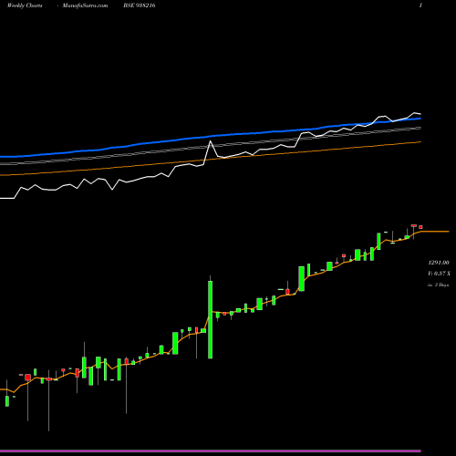Click the 'V: 0.37 X' volume text
This screenshot has height=456, width=456.
(439, 274)
